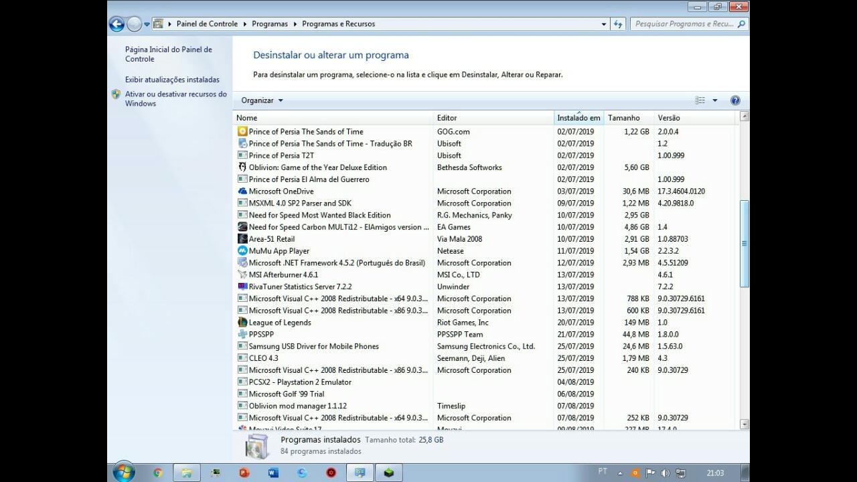Open Google Chrome from taskbar
Image resolution: width=857 pixels, height=482 pixels.
click(x=158, y=473)
